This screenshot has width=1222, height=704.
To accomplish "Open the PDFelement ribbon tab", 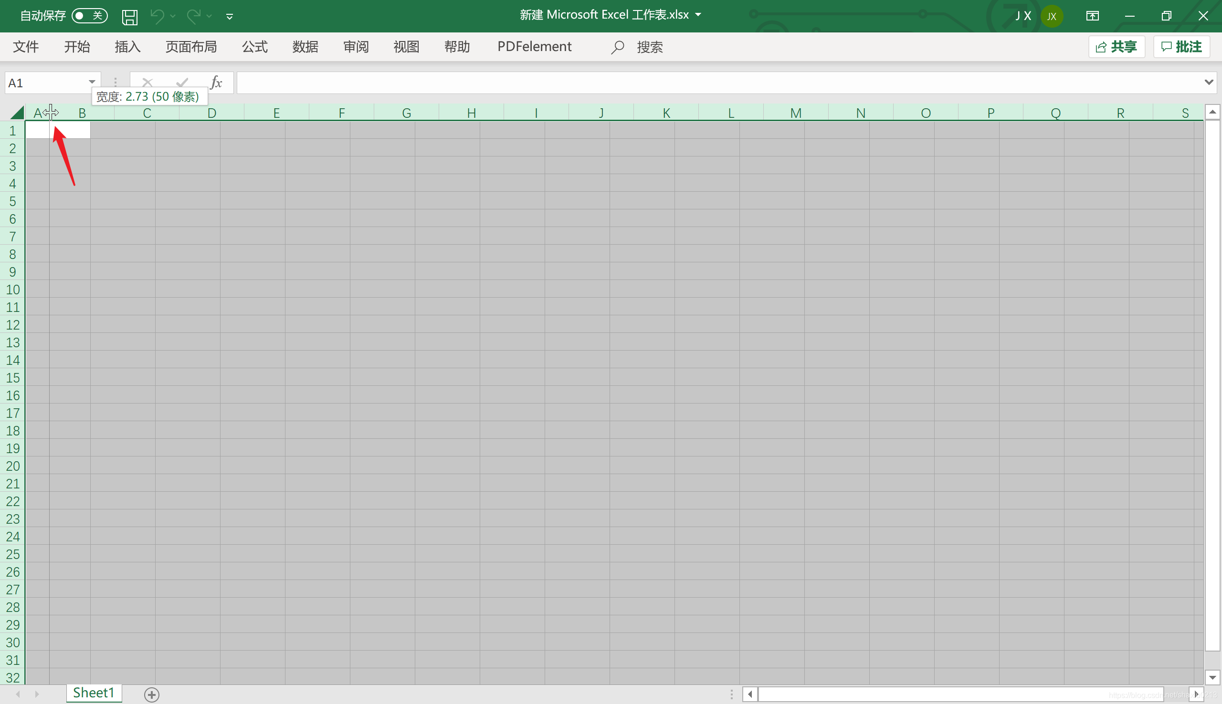I will [x=534, y=46].
